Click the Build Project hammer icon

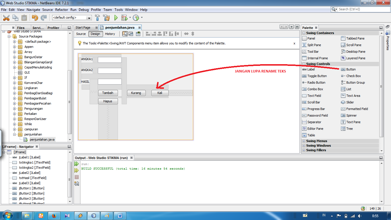(97, 17)
